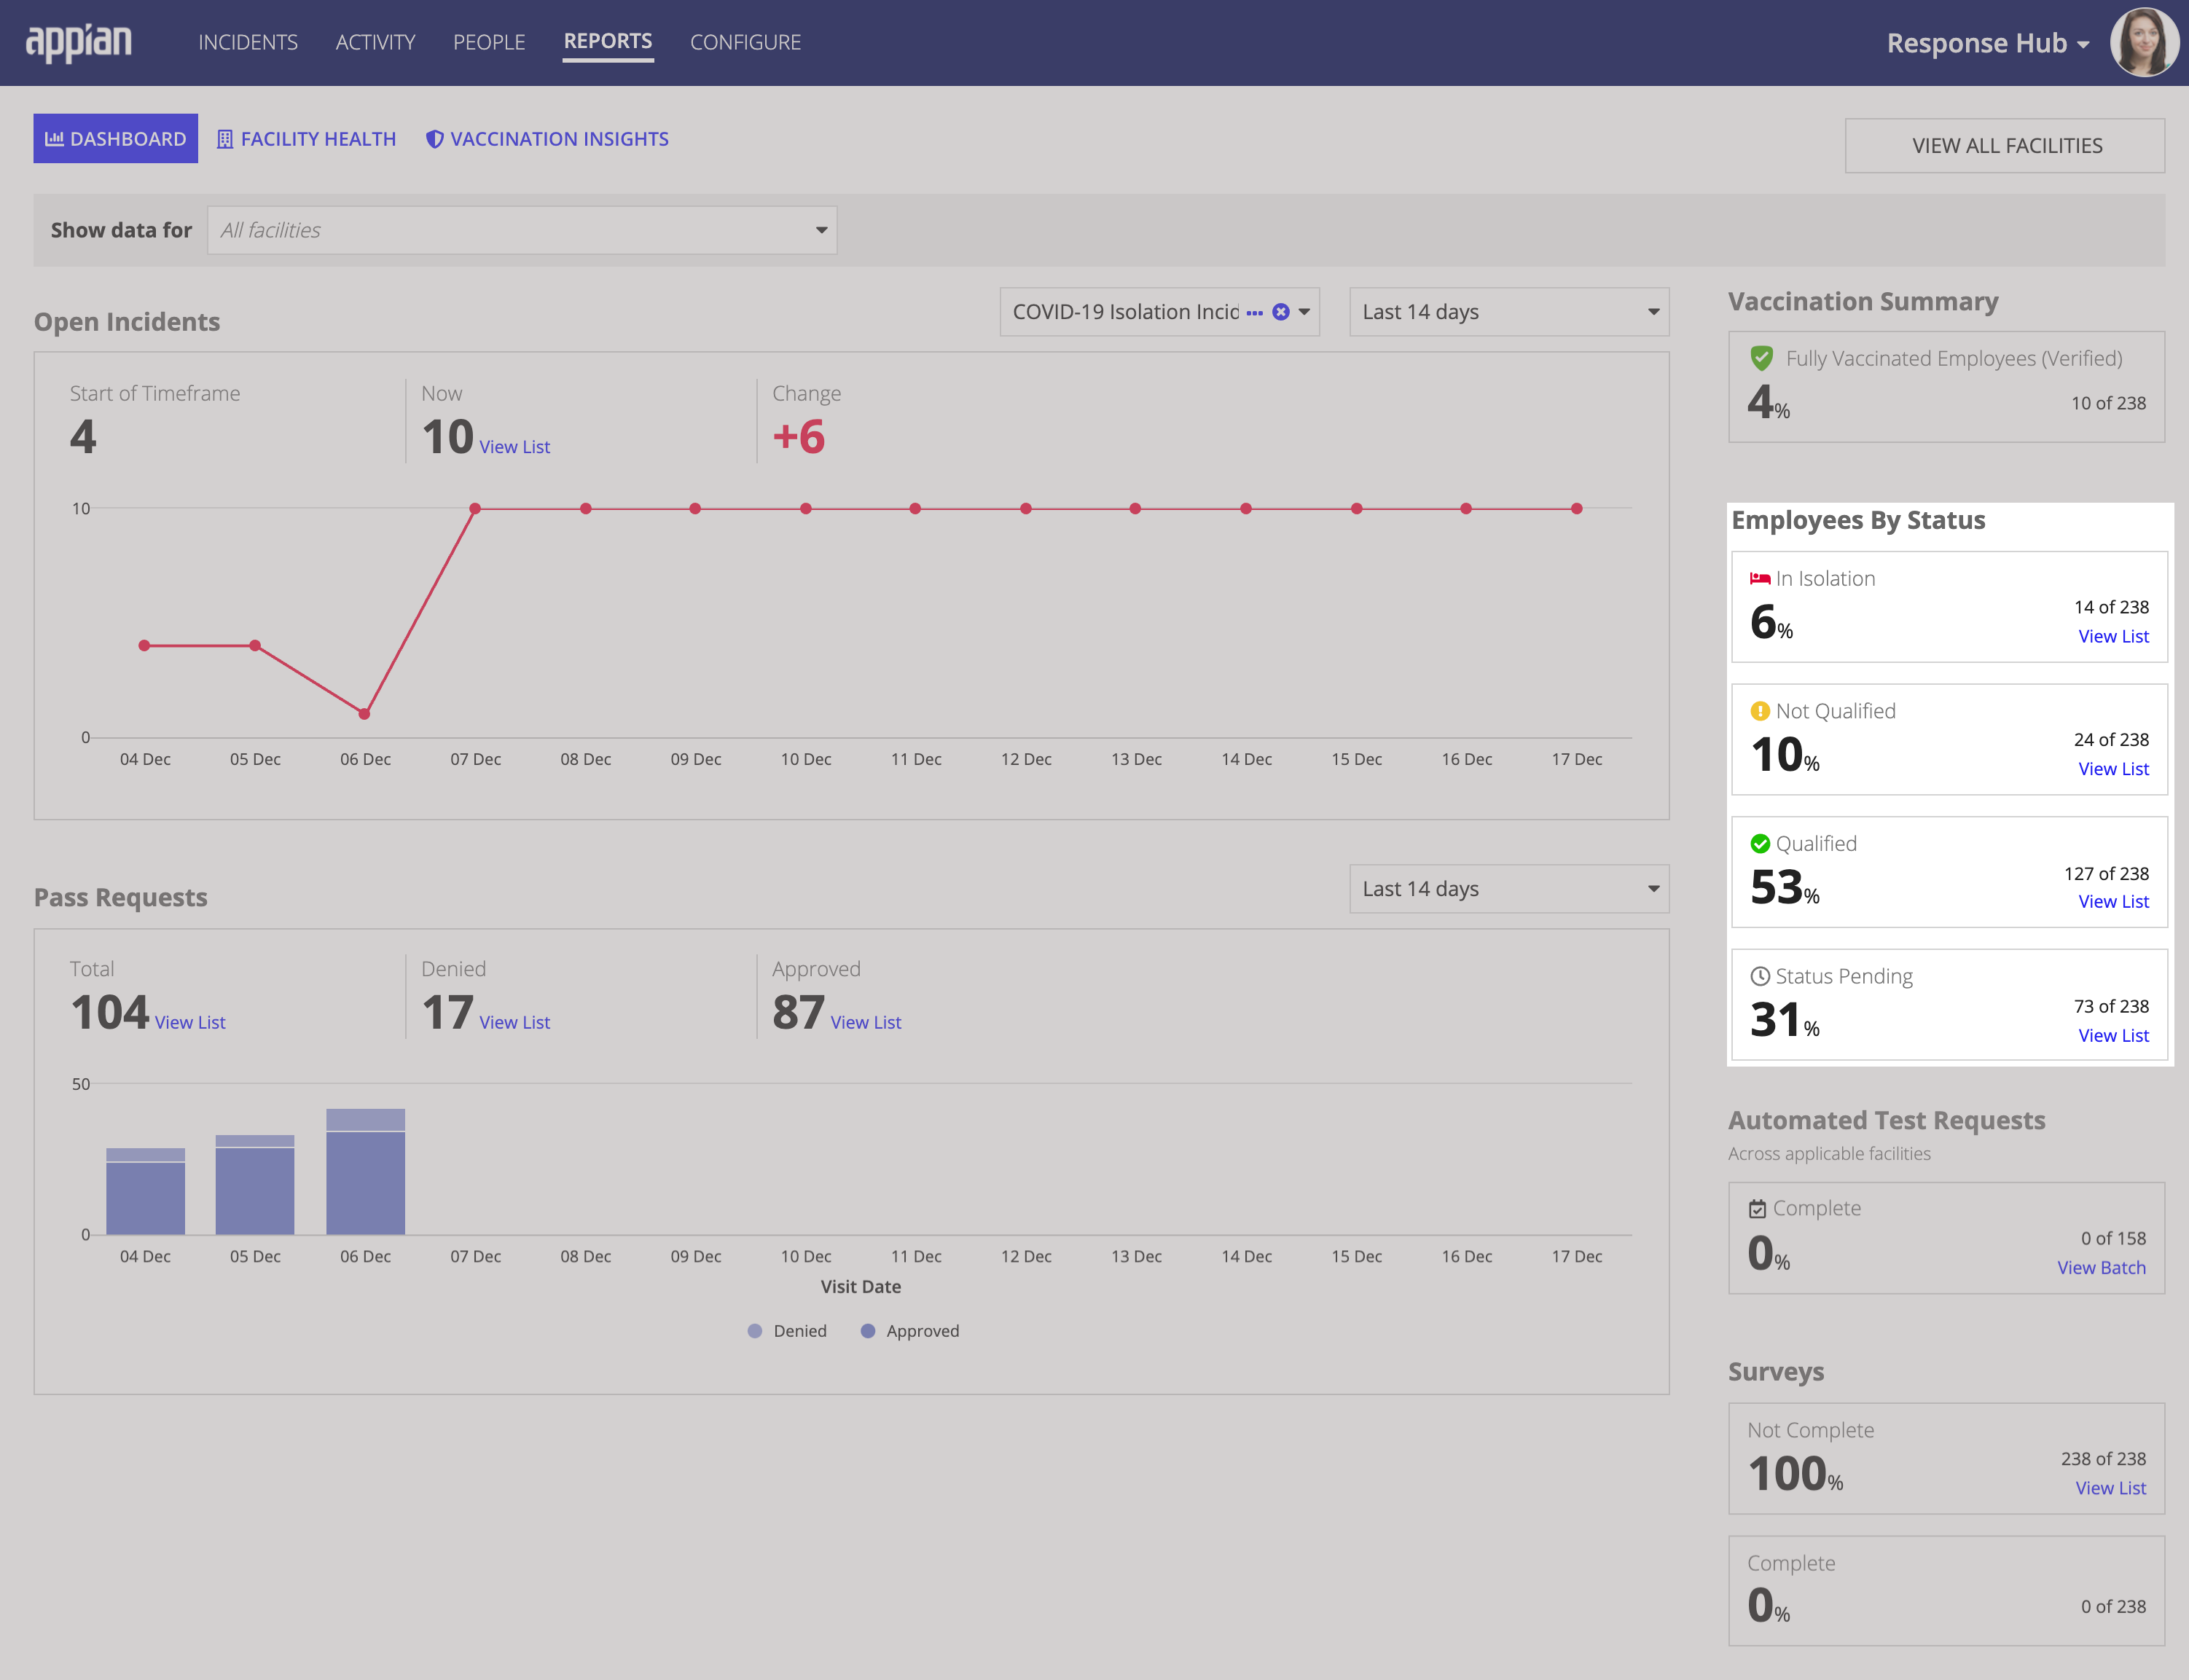Click the Facility Health building icon
The height and width of the screenshot is (1680, 2189).
coord(225,139)
